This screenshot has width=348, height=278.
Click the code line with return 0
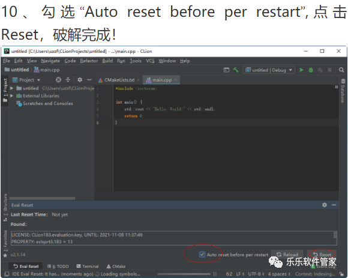coord(134,116)
